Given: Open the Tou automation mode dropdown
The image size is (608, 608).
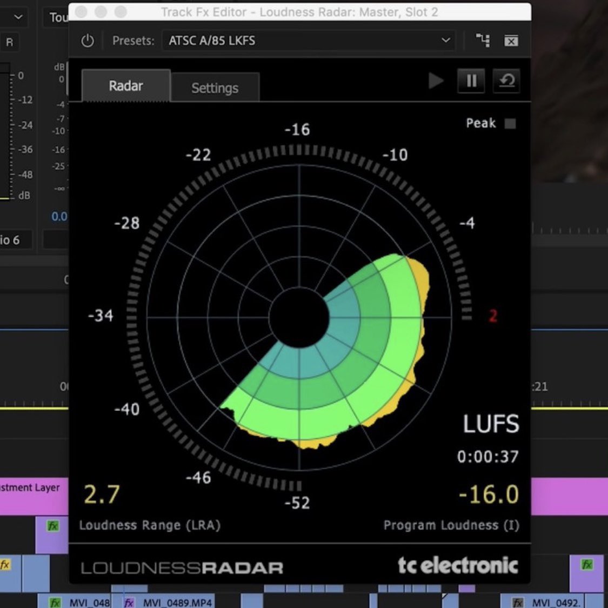Looking at the screenshot, I should 56,17.
